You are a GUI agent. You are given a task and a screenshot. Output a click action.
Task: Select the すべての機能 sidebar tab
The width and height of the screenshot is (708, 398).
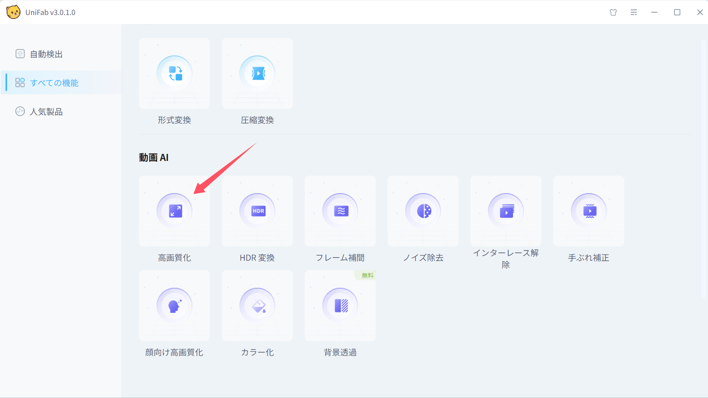54,83
